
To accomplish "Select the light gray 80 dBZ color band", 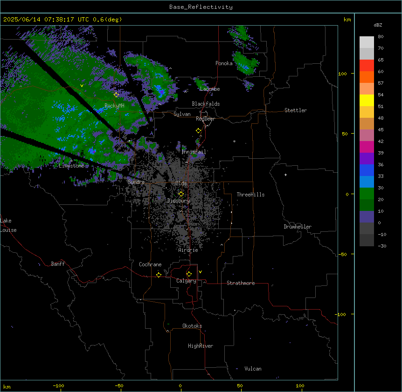I will tap(367, 42).
